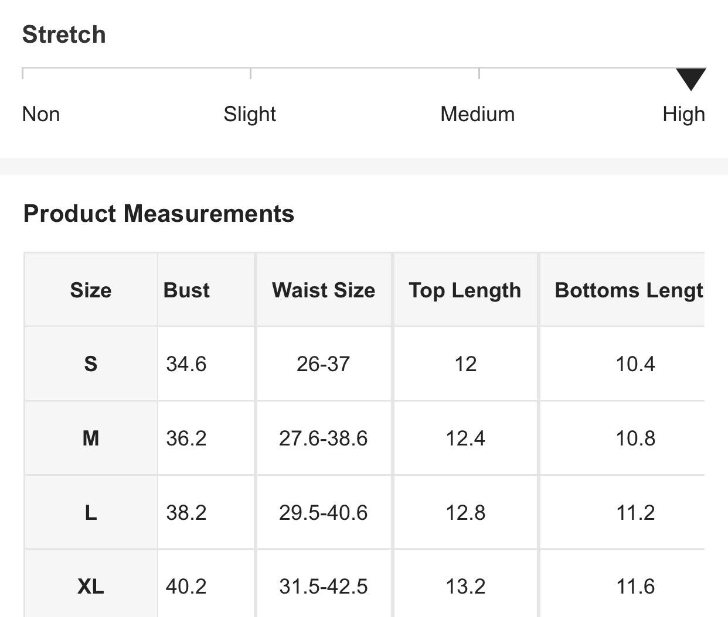Select the Bust column header
The width and height of the screenshot is (728, 617).
click(186, 290)
